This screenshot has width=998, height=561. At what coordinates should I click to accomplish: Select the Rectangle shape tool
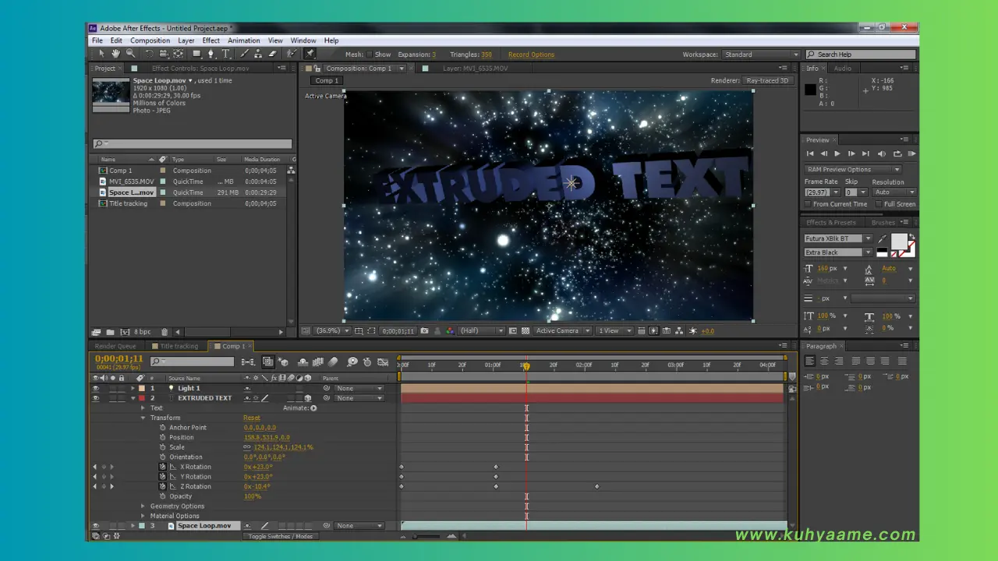point(196,54)
